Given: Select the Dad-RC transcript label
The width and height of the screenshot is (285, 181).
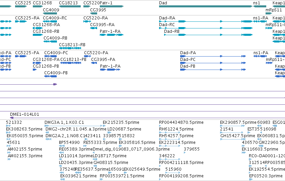Looking at the screenshot, I should point(167,25).
